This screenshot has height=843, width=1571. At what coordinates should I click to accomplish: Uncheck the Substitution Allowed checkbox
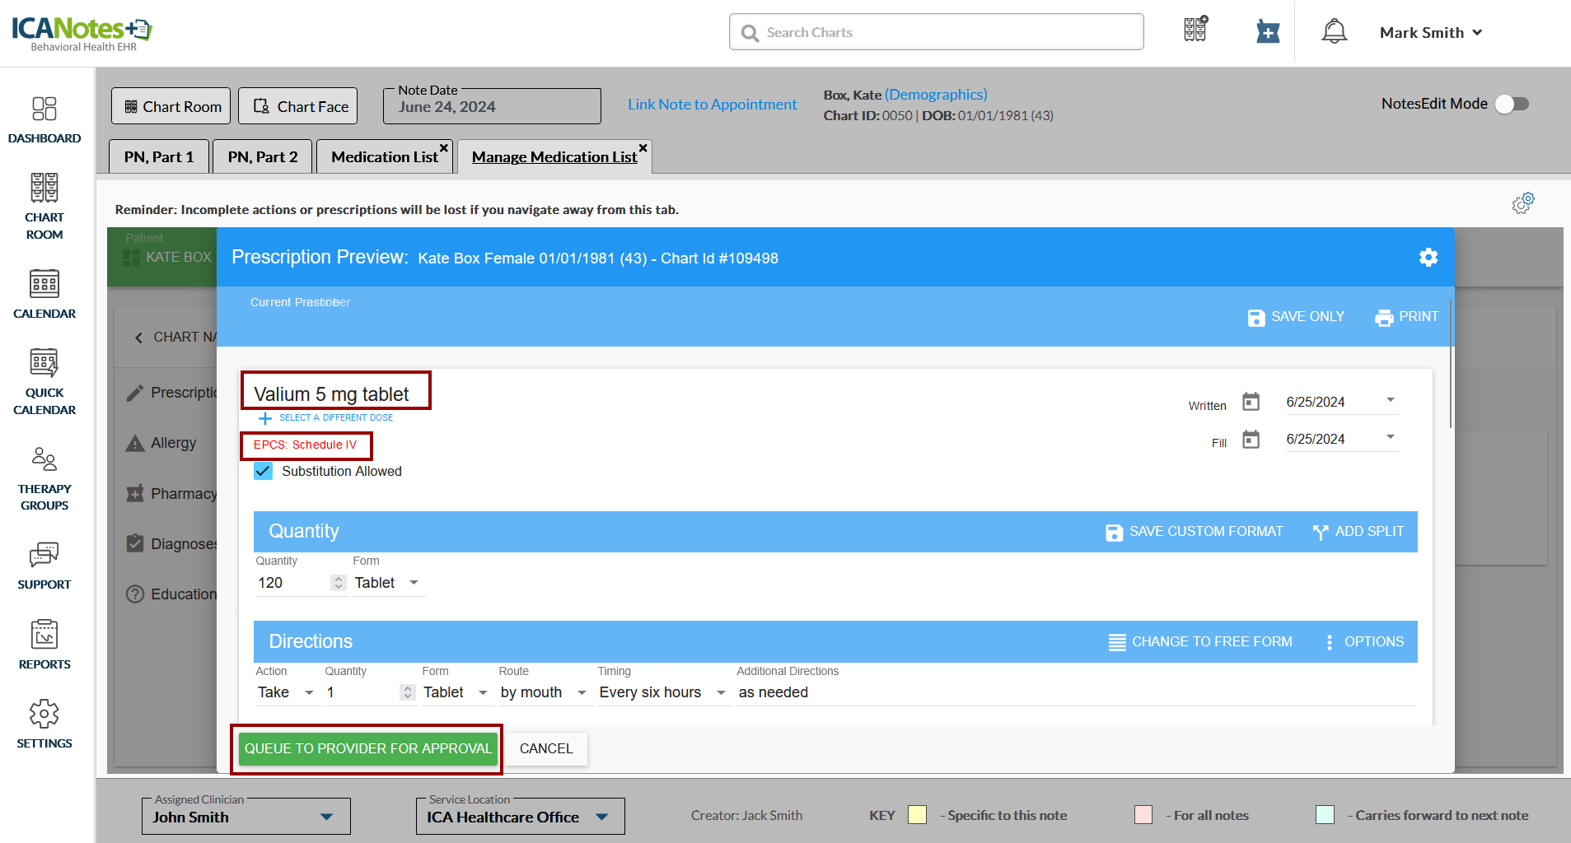(x=264, y=471)
